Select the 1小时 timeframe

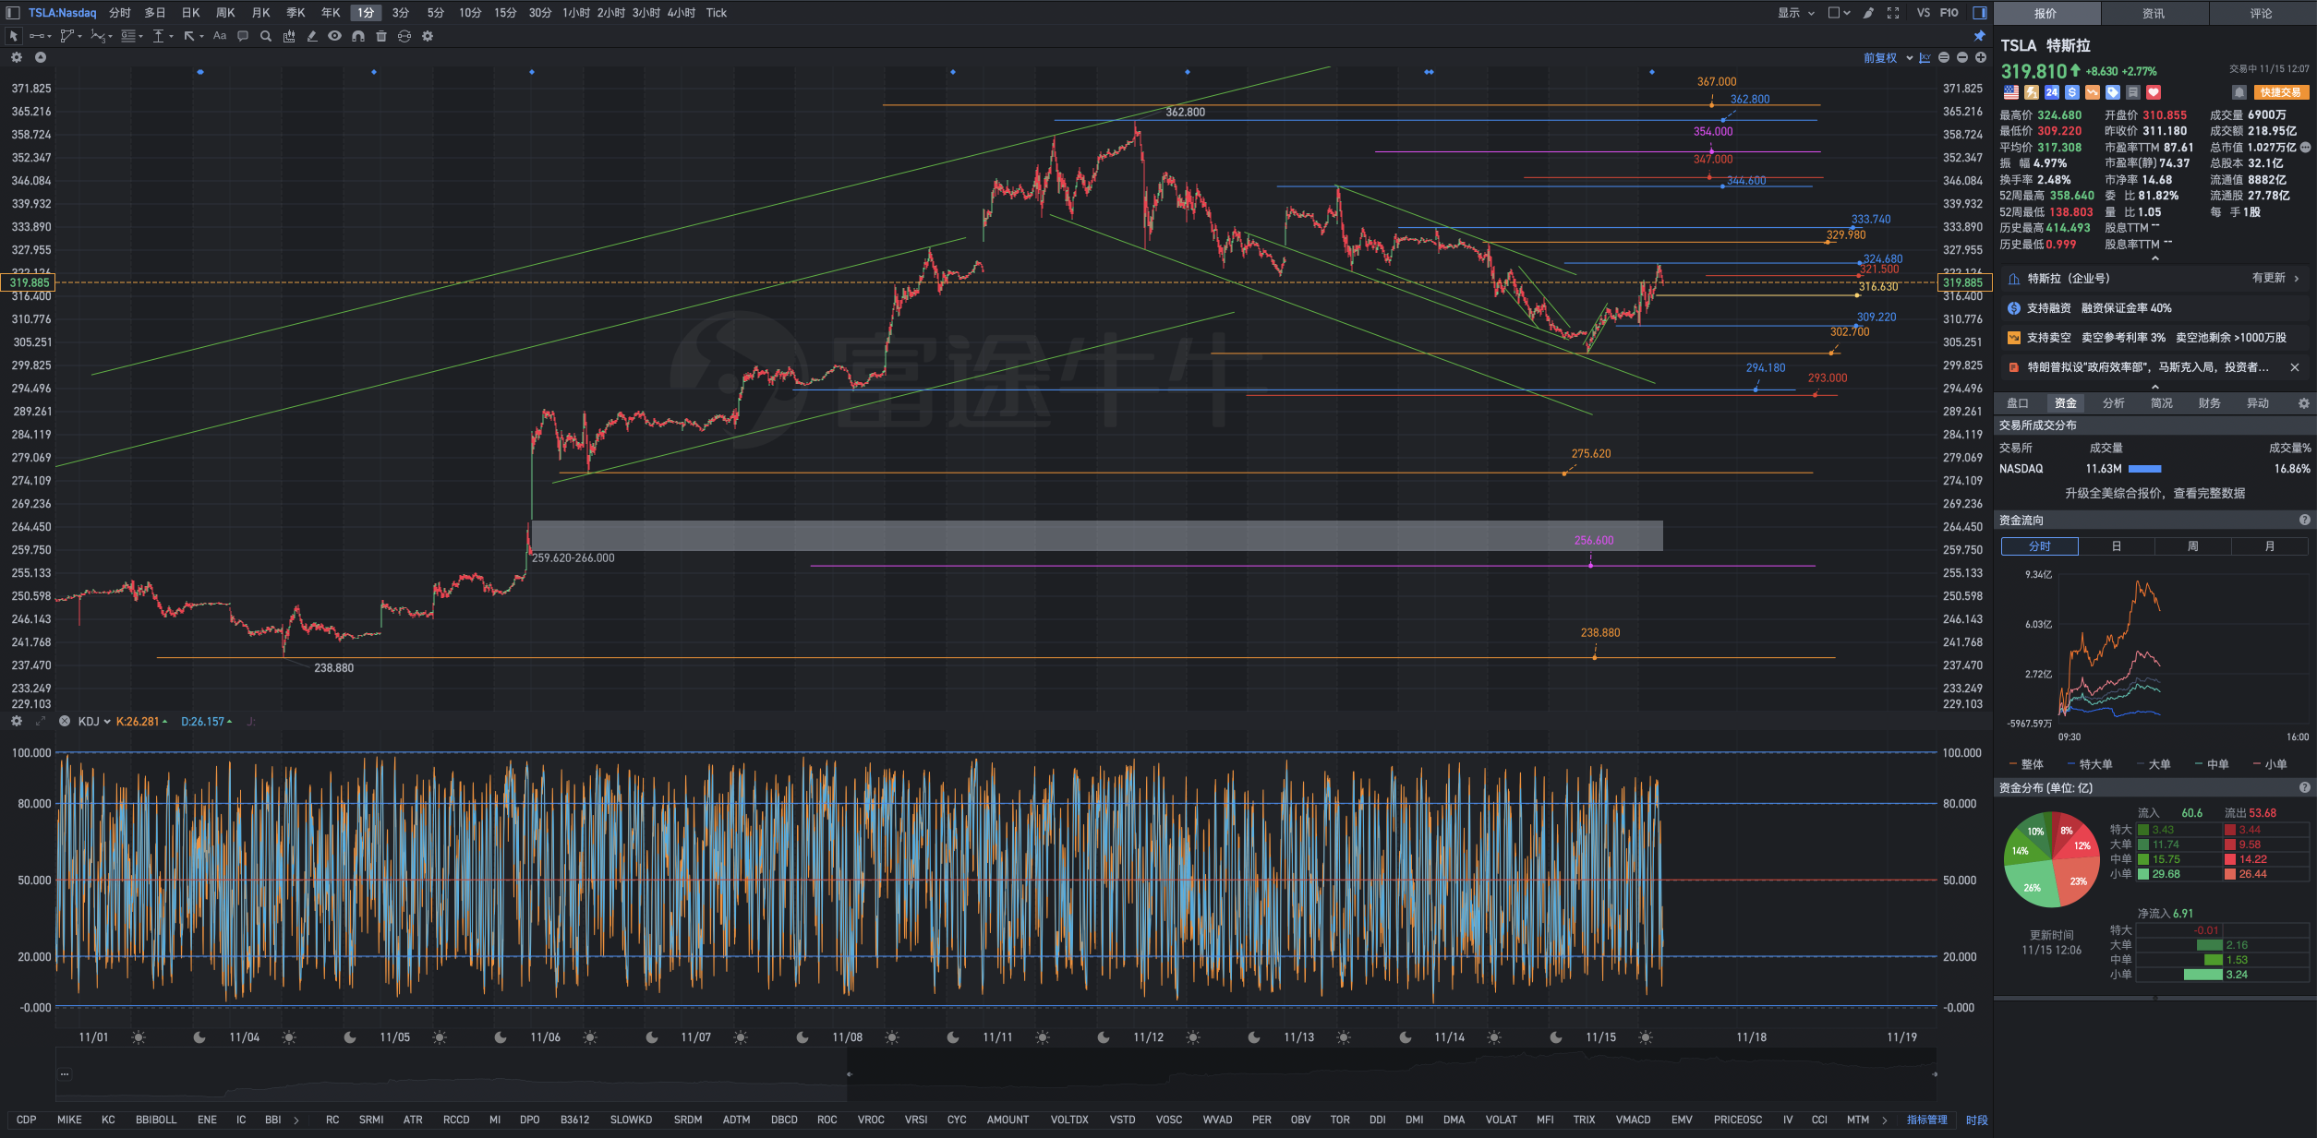(x=576, y=13)
